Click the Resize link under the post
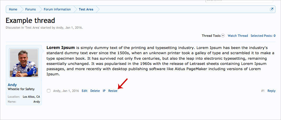Image resolution: width=281 pixels, height=120 pixels. pos(113,91)
